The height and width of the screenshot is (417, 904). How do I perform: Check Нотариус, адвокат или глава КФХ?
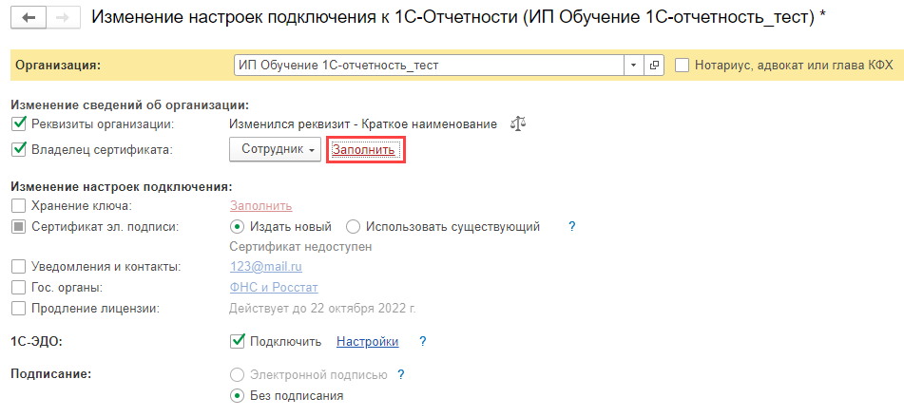tap(682, 66)
